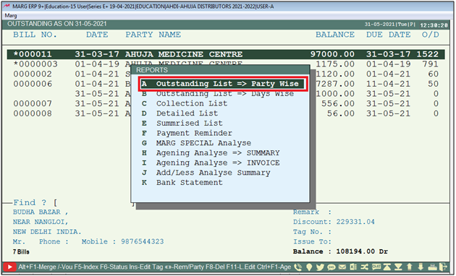Select Bank Statement in Reports list
Viewport: 456px width, 276px height.
point(190,183)
